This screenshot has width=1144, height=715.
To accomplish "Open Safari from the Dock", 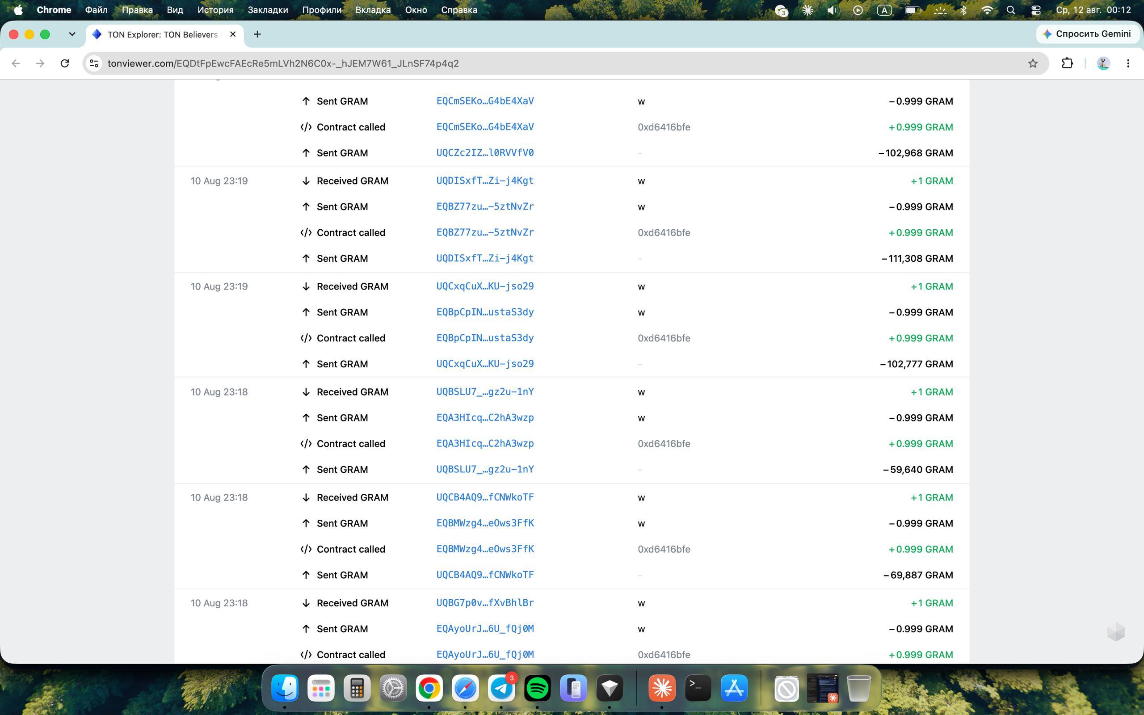I will (465, 688).
